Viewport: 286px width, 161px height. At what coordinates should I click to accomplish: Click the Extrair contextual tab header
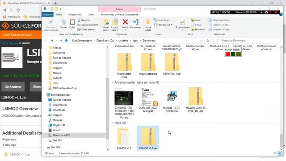tap(119, 9)
